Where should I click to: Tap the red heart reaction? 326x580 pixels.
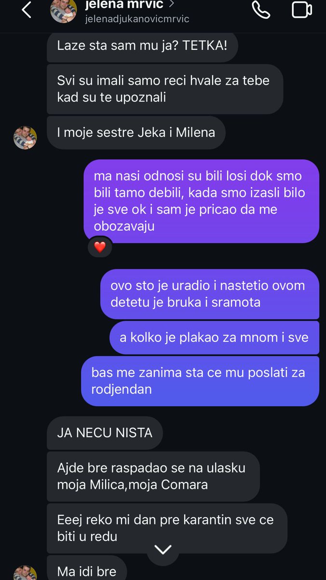pyautogui.click(x=100, y=247)
